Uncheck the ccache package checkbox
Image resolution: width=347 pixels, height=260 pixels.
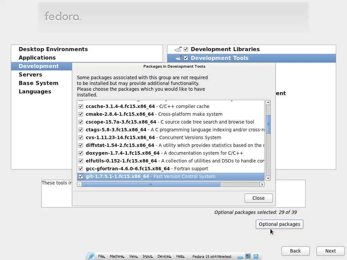81,106
